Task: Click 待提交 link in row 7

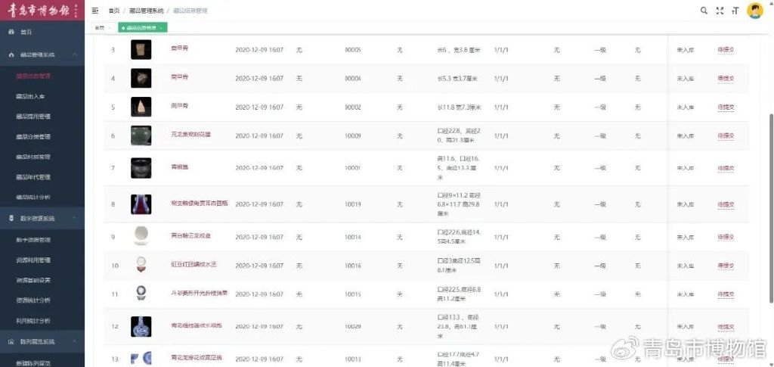Action: pyautogui.click(x=726, y=167)
